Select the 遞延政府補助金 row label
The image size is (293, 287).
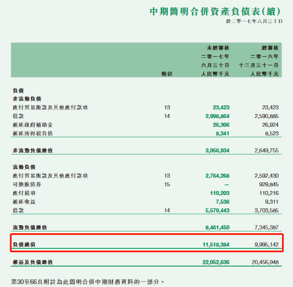click(x=32, y=125)
